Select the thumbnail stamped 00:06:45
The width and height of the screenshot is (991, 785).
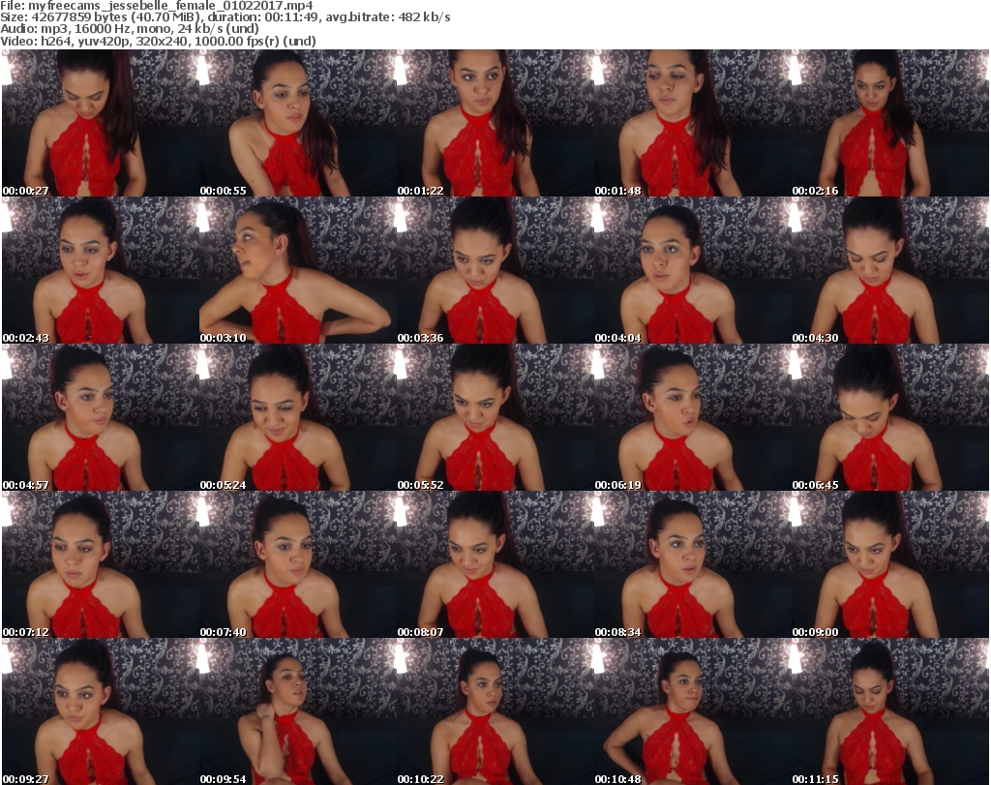coord(890,417)
